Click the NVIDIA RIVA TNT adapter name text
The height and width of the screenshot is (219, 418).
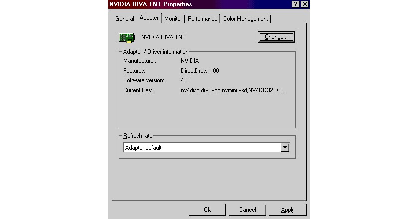click(x=163, y=37)
